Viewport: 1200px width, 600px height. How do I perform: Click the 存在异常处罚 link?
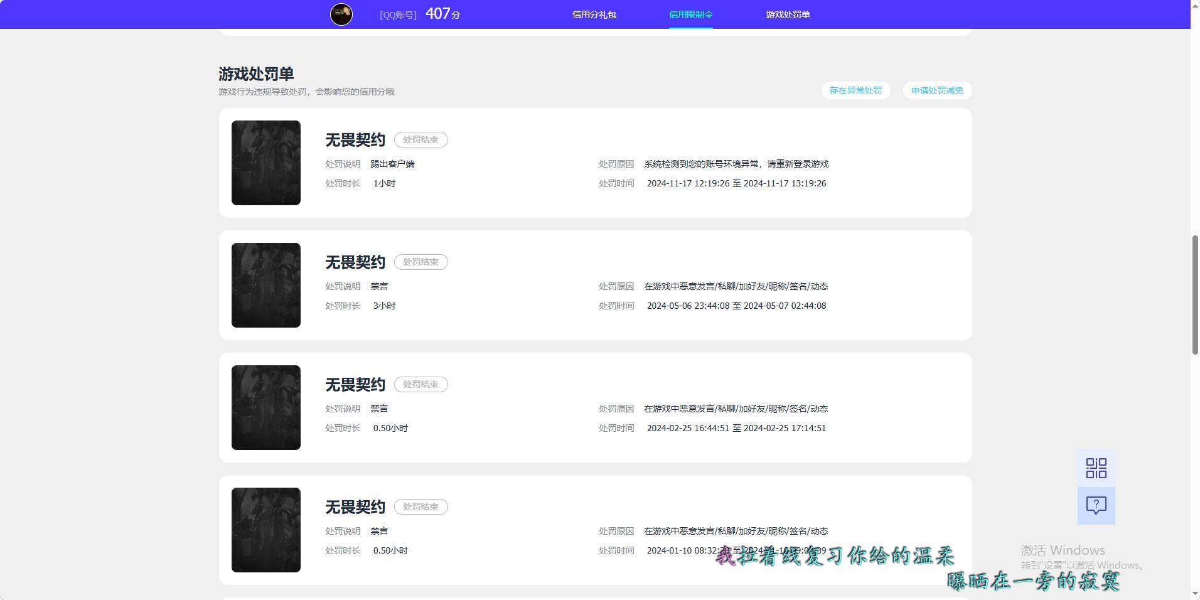[x=855, y=90]
